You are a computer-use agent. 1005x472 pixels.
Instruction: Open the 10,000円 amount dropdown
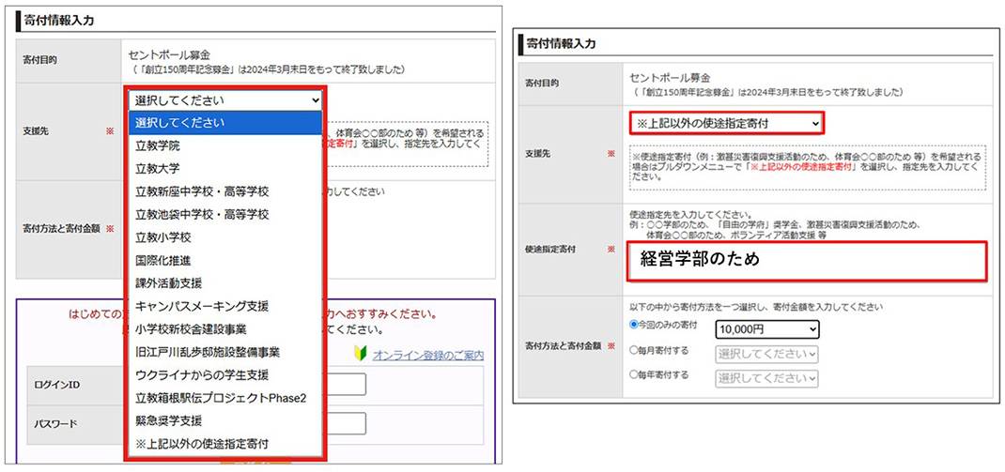pyautogui.click(x=767, y=329)
